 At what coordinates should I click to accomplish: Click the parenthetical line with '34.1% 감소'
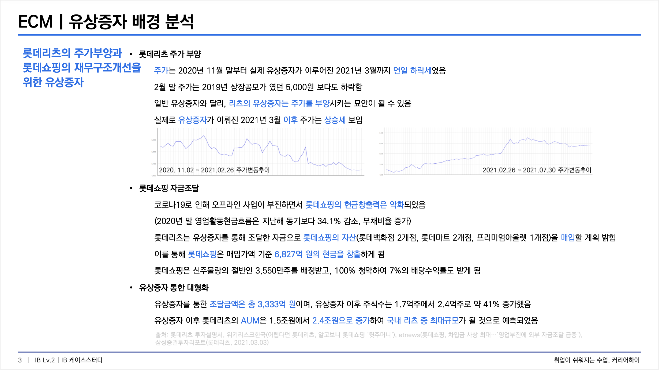point(283,221)
